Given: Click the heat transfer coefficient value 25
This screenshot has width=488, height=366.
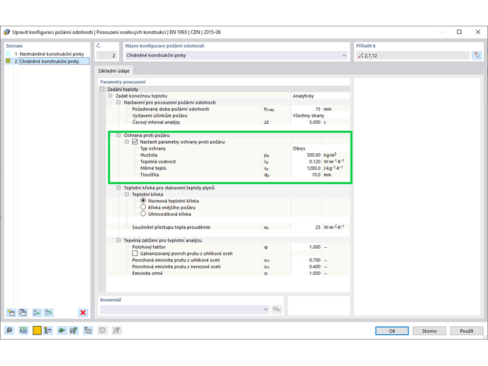Looking at the screenshot, I should (x=306, y=227).
